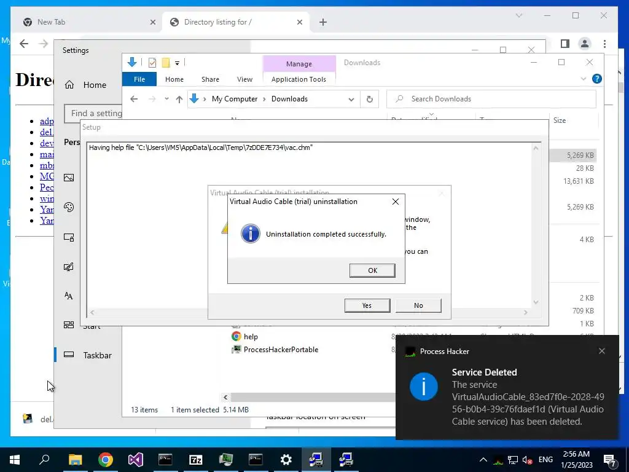629x472 pixels.
Task: Open Customize Quick Access Toolbar dropdown
Action: click(177, 63)
